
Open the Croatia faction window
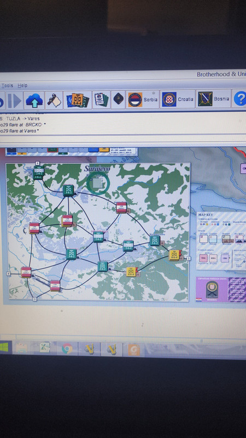click(x=178, y=99)
